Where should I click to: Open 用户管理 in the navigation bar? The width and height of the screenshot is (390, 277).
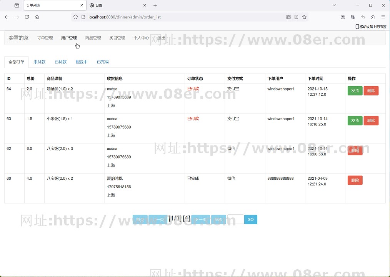click(69, 38)
